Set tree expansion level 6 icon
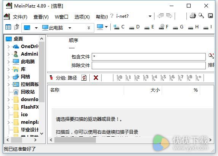The image size is (218, 156). pos(172,78)
